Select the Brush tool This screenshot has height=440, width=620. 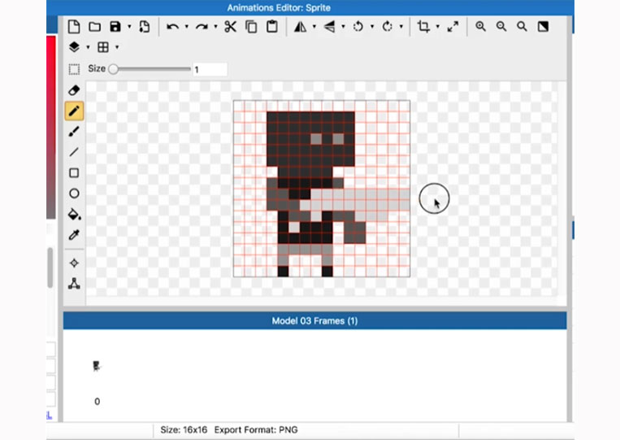(x=74, y=132)
